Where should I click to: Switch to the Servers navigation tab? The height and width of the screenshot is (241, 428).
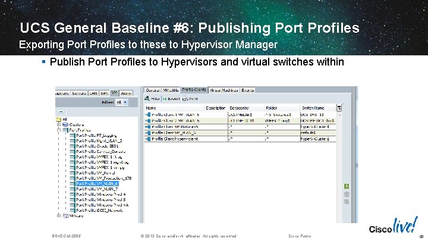click(79, 93)
